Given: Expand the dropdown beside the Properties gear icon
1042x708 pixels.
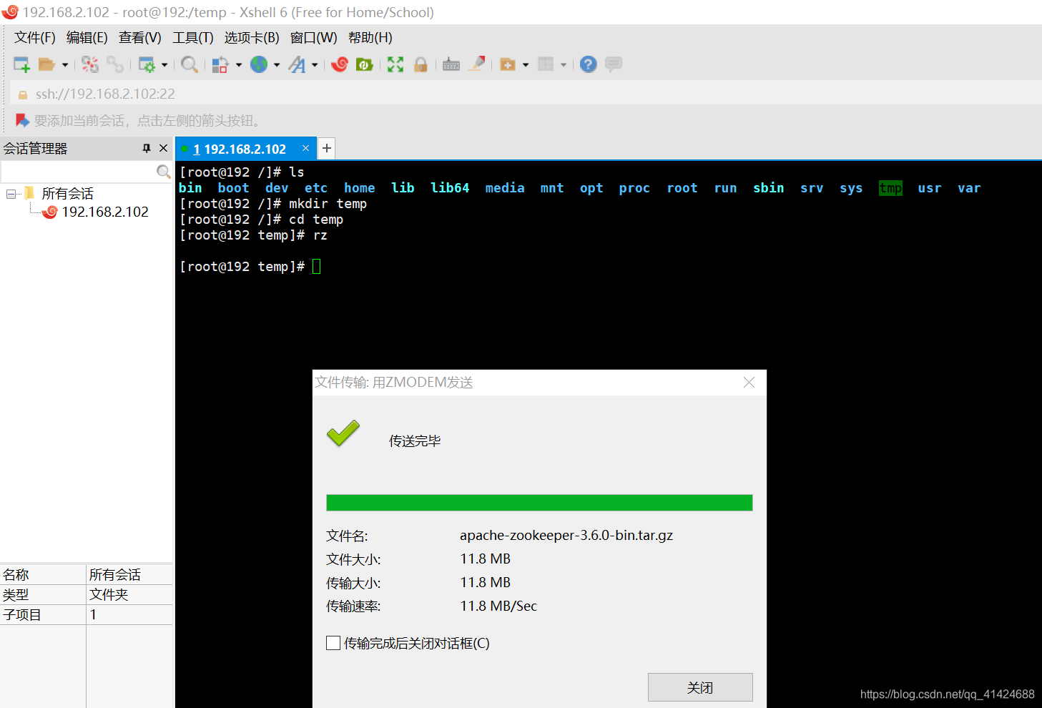Looking at the screenshot, I should click(164, 64).
